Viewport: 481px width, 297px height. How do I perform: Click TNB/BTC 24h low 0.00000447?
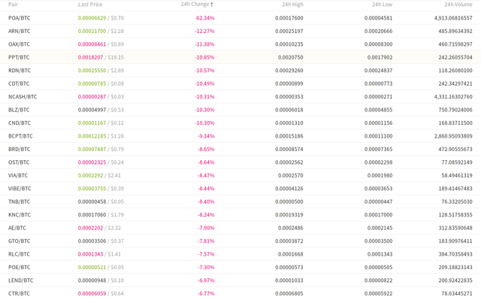[x=379, y=202]
